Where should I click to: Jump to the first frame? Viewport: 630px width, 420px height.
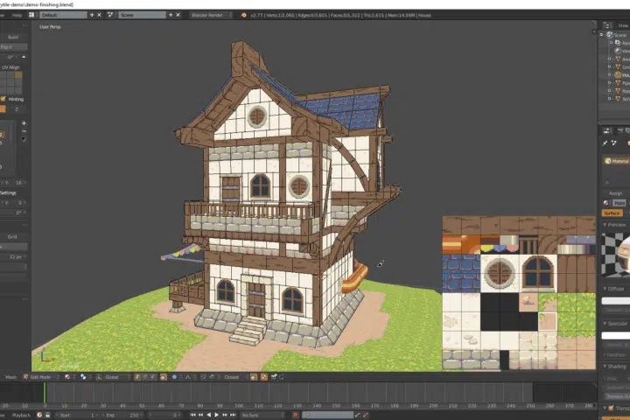(192, 415)
